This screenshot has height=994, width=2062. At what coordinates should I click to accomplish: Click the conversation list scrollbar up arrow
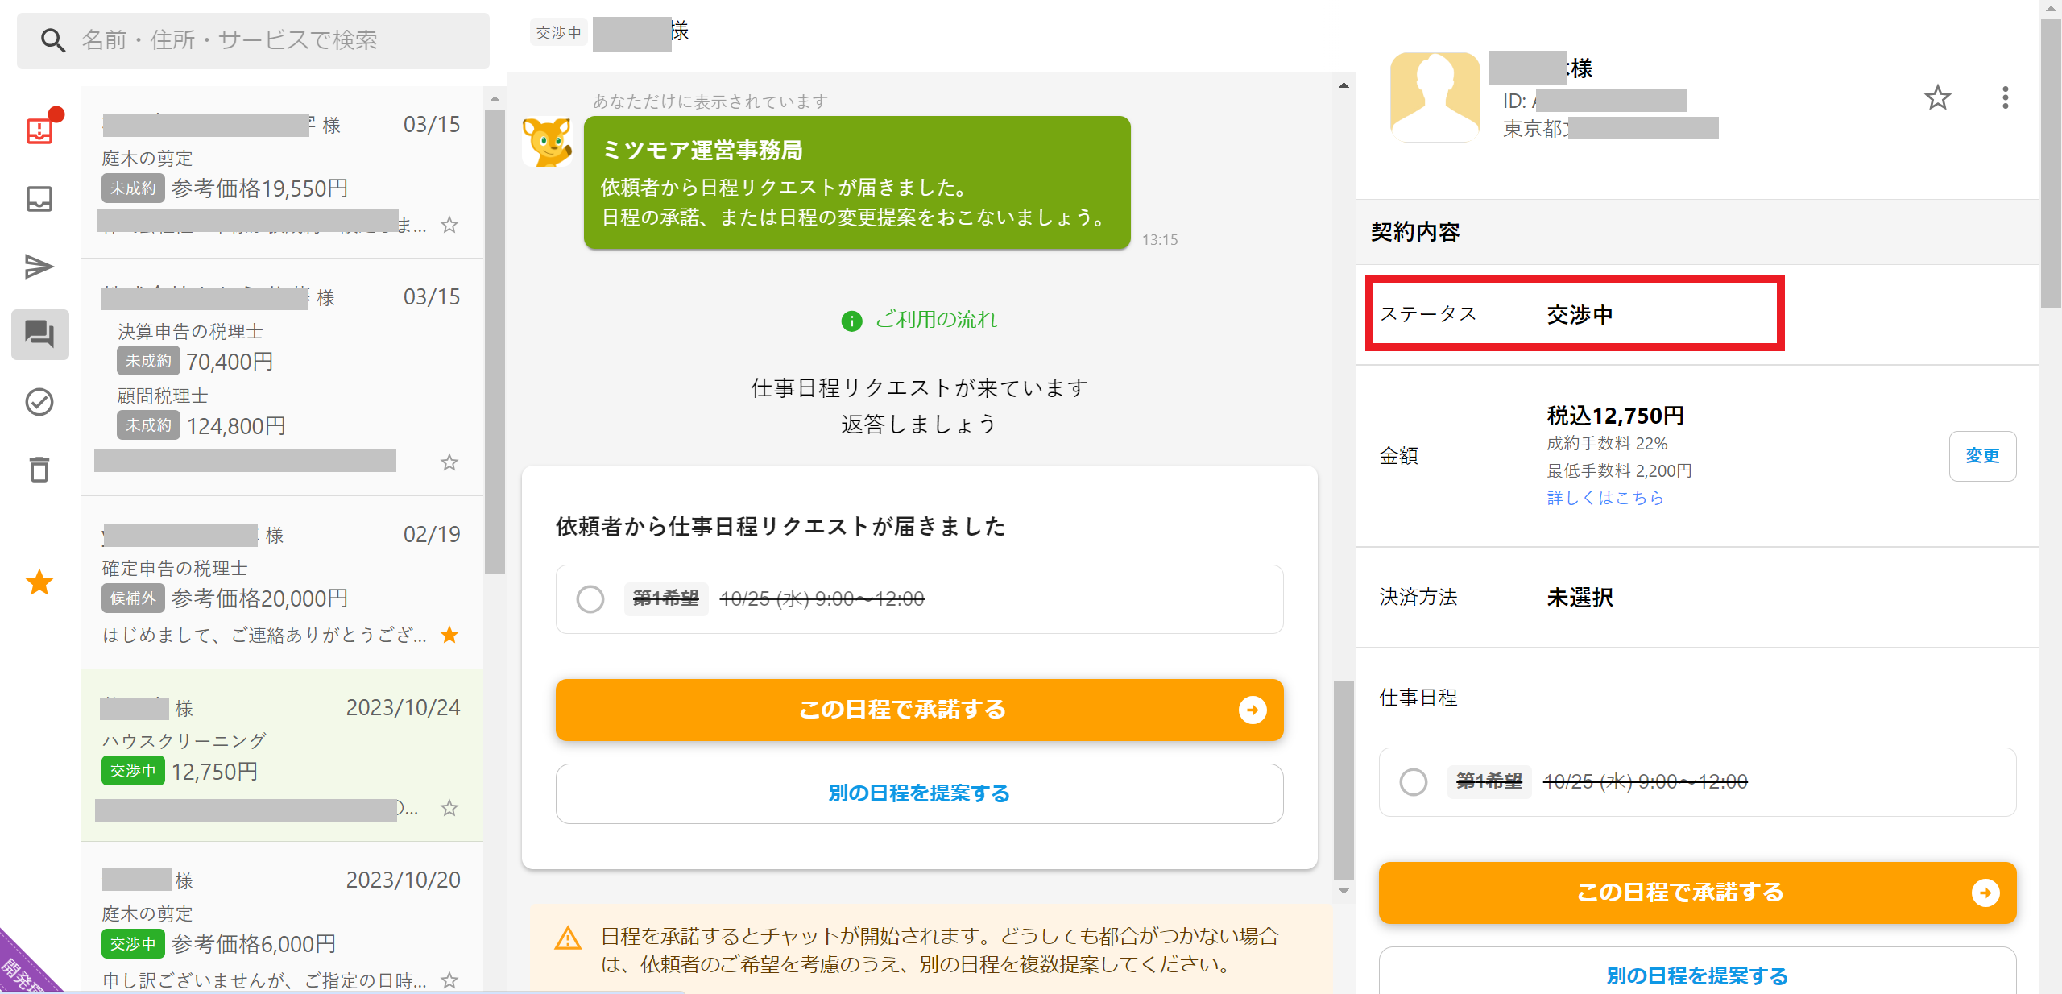[495, 99]
